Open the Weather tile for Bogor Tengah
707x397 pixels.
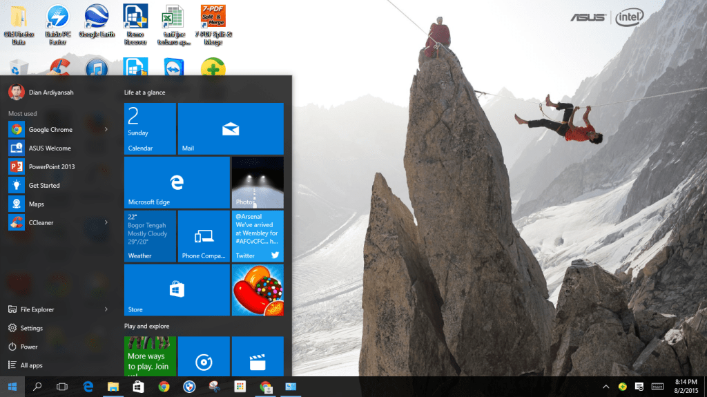pos(150,236)
